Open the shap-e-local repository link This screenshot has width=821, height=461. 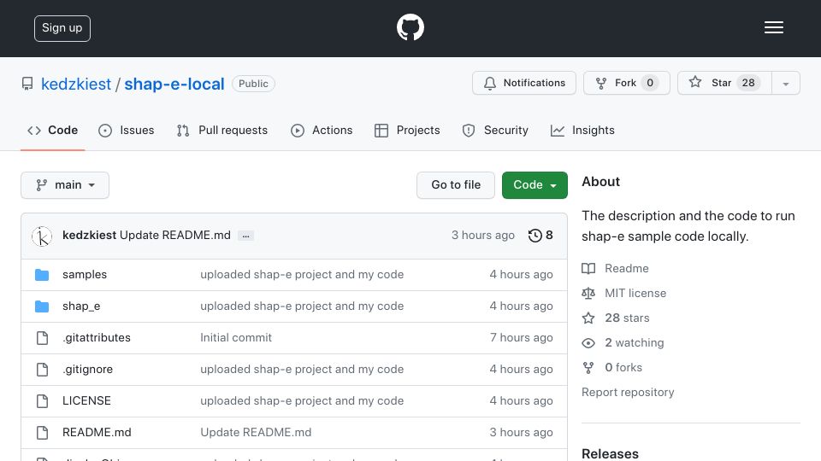(x=174, y=84)
